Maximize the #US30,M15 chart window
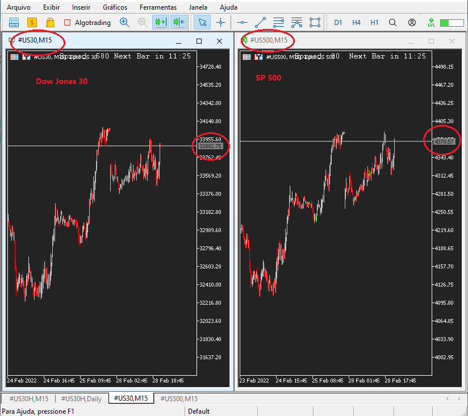The width and height of the screenshot is (468, 416). coord(199,41)
